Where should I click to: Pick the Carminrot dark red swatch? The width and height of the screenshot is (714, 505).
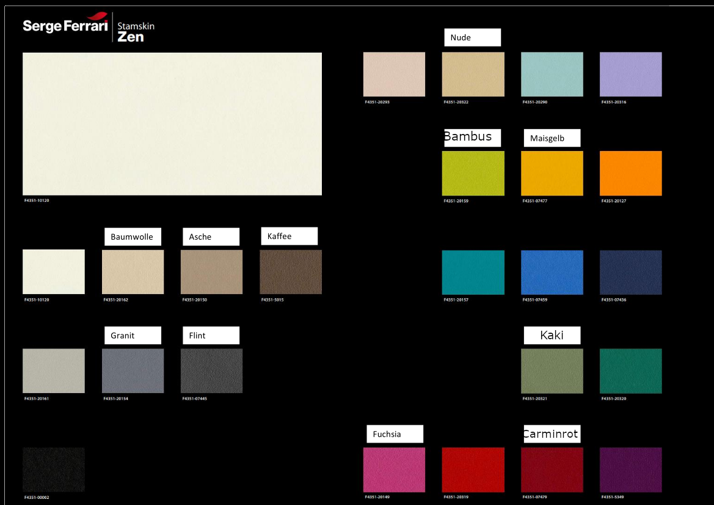click(552, 470)
